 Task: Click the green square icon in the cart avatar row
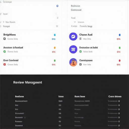80,51
